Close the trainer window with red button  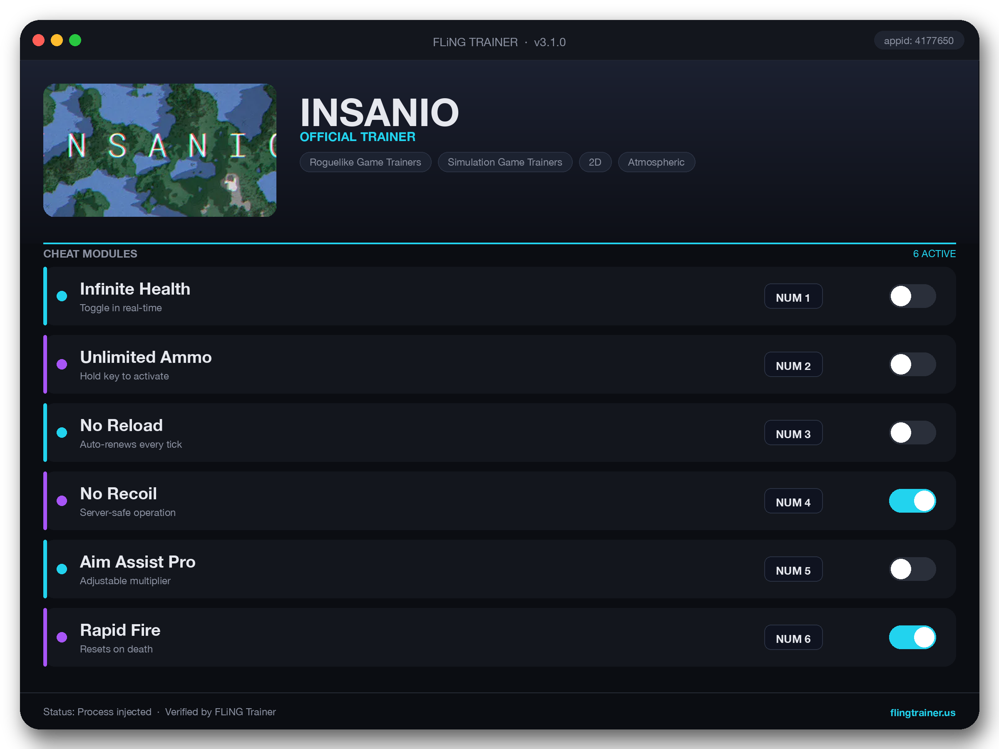point(39,41)
